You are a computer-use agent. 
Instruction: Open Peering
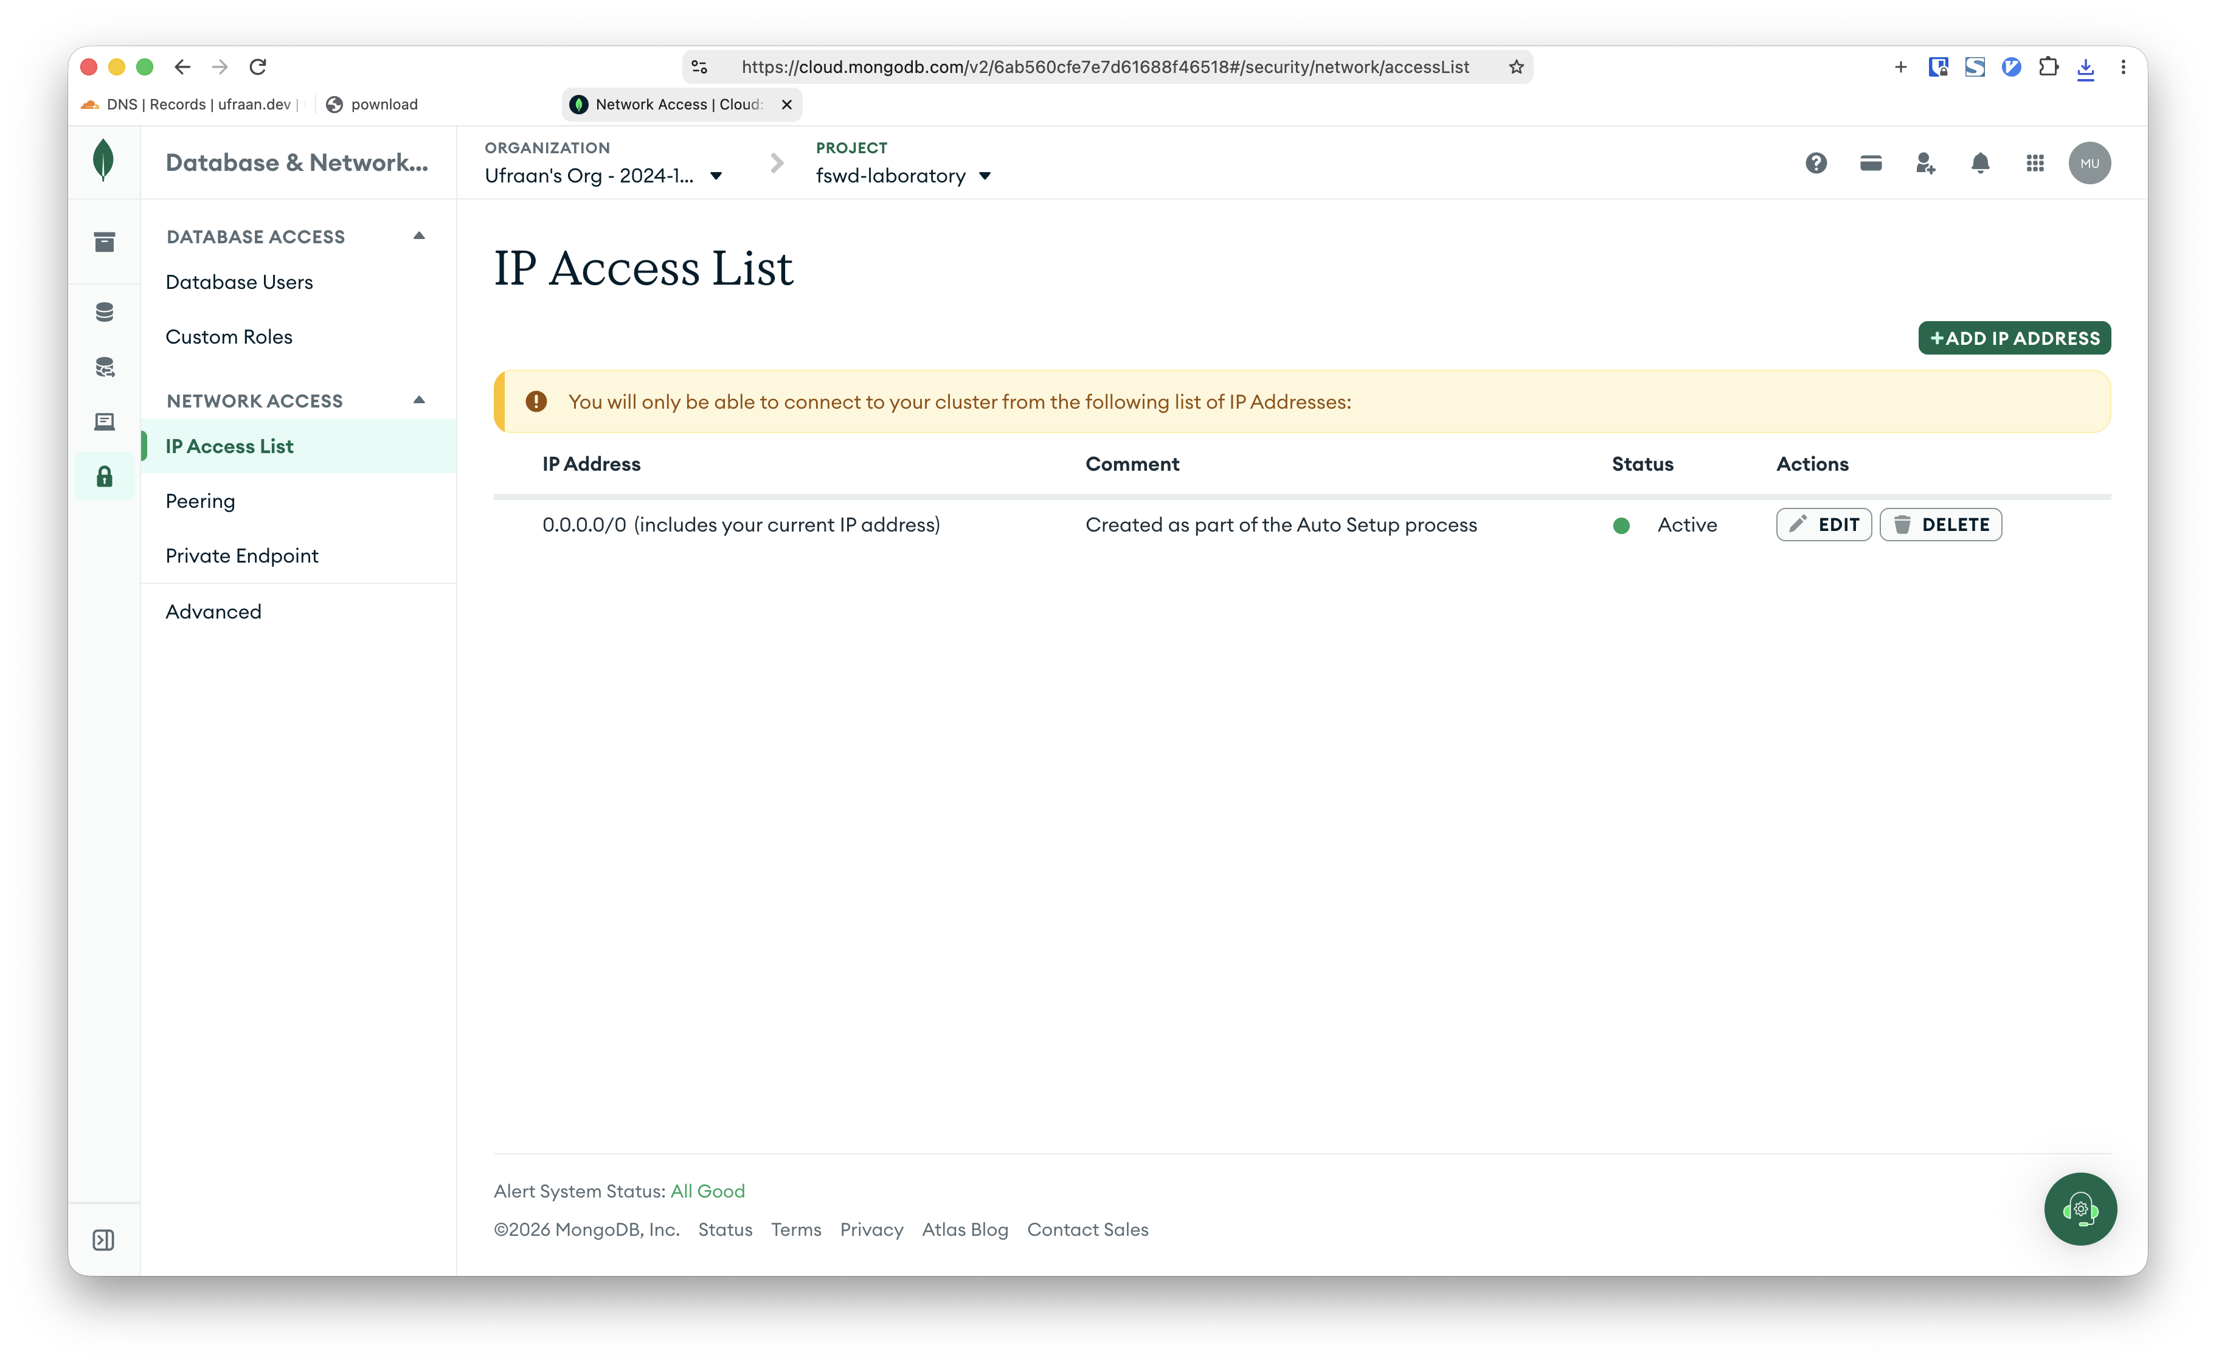199,501
